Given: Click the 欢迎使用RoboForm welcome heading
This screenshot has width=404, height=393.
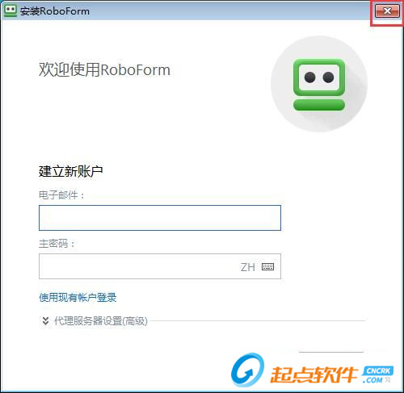Looking at the screenshot, I should (x=104, y=70).
